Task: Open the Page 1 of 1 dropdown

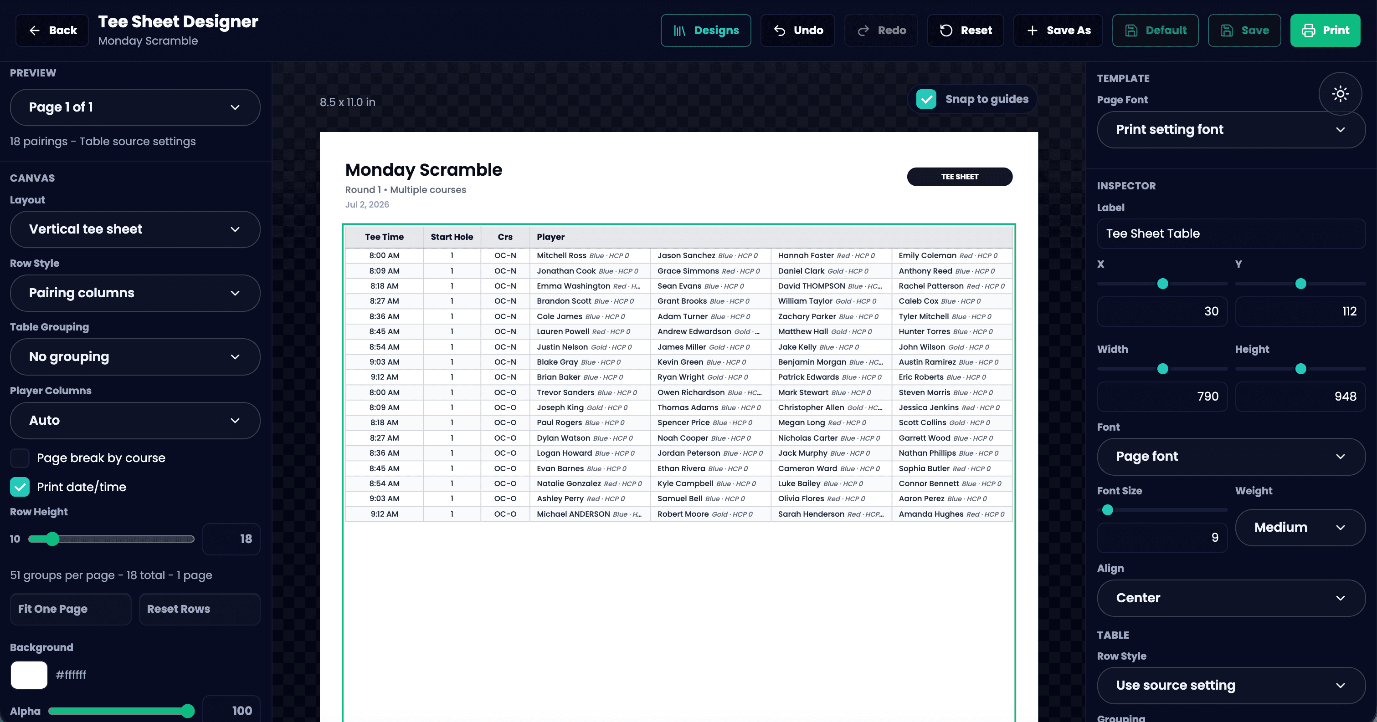Action: click(x=135, y=107)
